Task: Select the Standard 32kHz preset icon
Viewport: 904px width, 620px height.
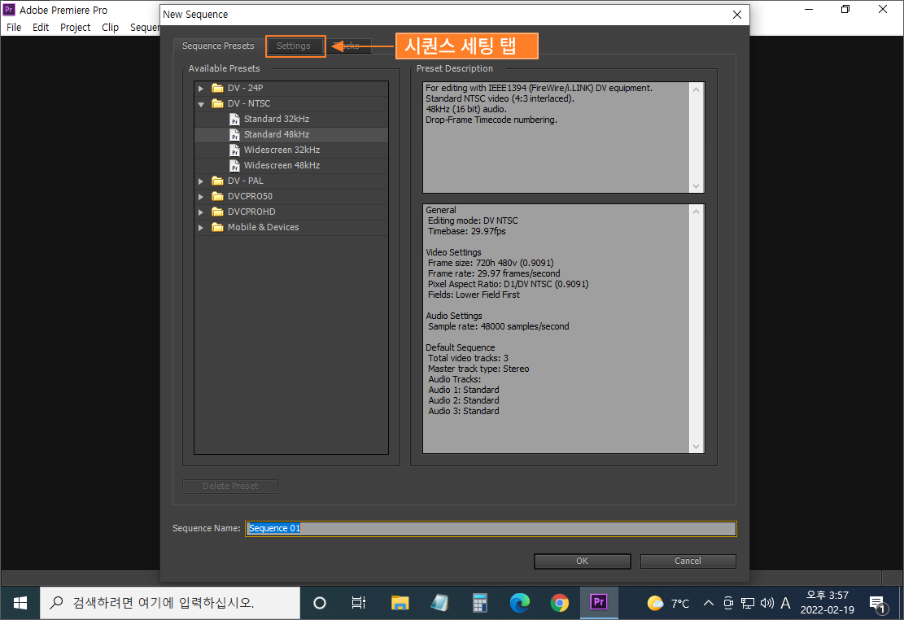Action: 234,120
